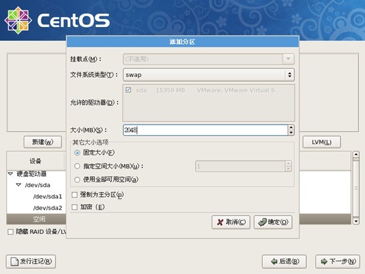
Task: Enable 强制为主分区 checkbox
Action: (x=74, y=194)
